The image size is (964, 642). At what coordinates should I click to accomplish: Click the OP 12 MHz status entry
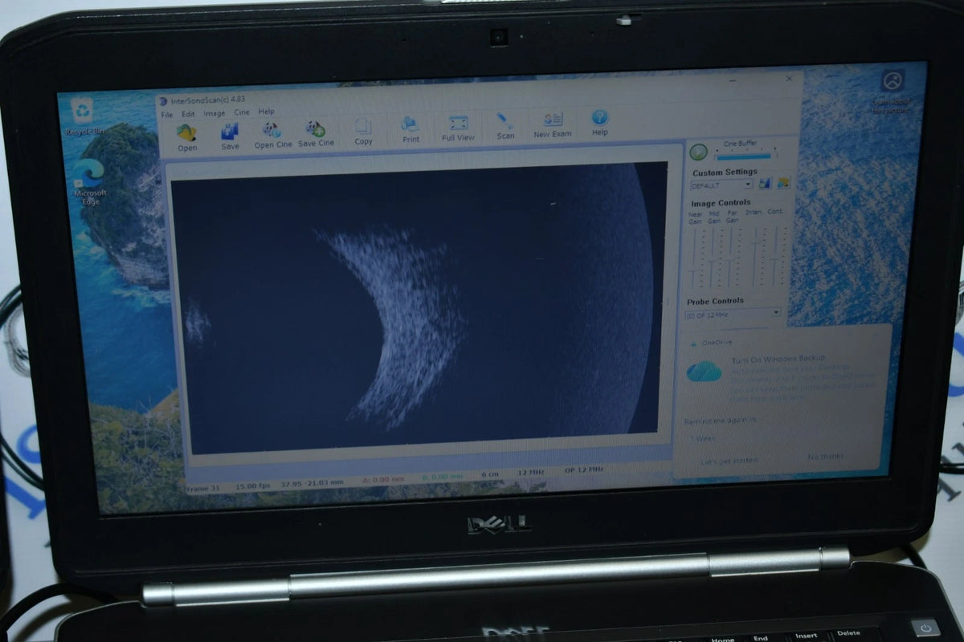[x=584, y=469]
